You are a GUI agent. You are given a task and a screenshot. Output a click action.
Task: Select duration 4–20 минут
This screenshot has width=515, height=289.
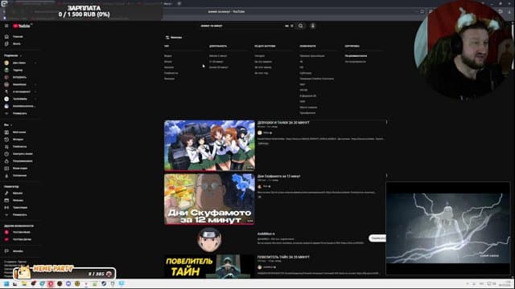coord(216,61)
